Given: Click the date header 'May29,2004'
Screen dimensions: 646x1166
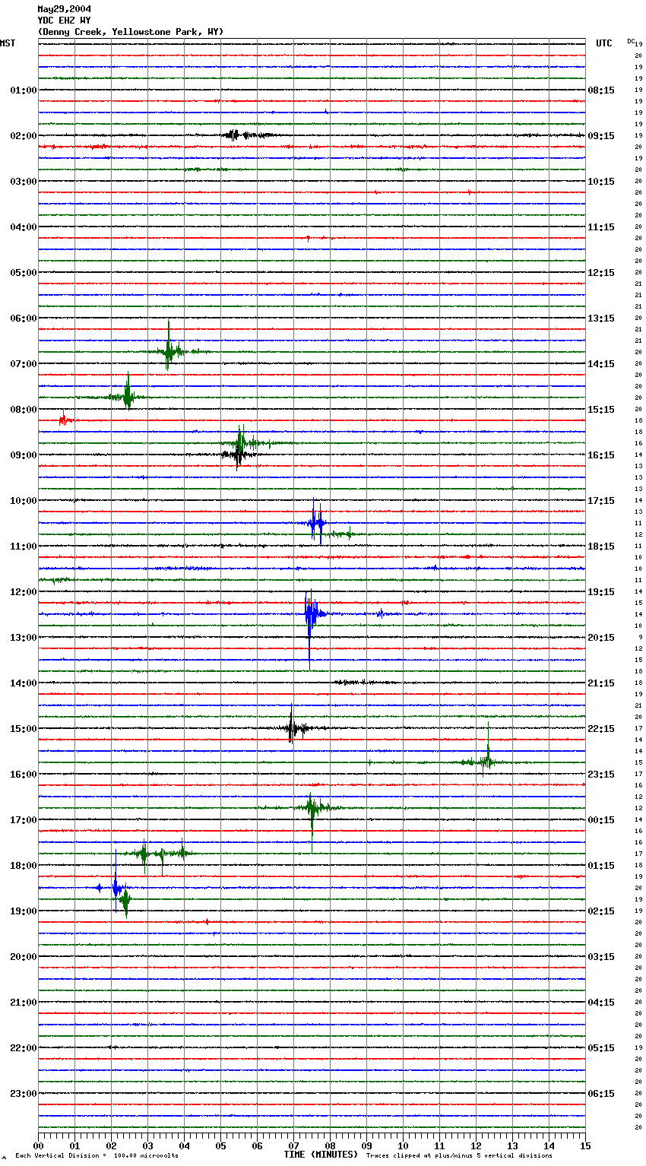Looking at the screenshot, I should pyautogui.click(x=65, y=9).
